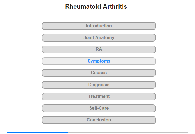
Task: Go to the Conclusion section
Action: point(99,120)
